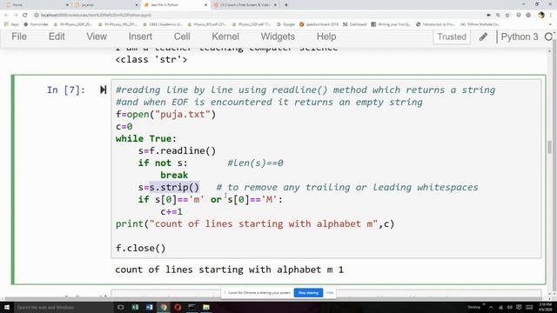Open the Widgets menu
This screenshot has width=557, height=313.
tap(278, 37)
